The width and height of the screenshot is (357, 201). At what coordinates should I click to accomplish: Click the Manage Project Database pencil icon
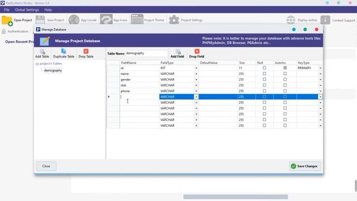(45, 41)
